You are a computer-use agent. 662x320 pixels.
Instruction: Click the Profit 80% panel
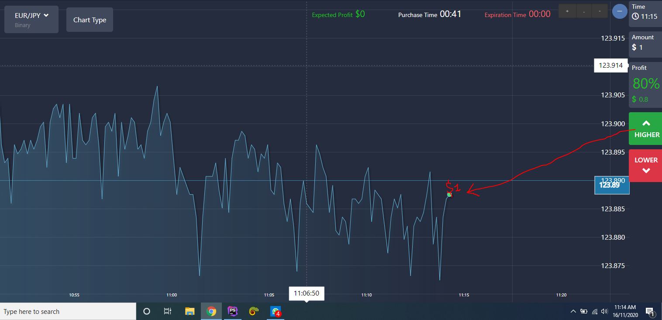click(645, 84)
